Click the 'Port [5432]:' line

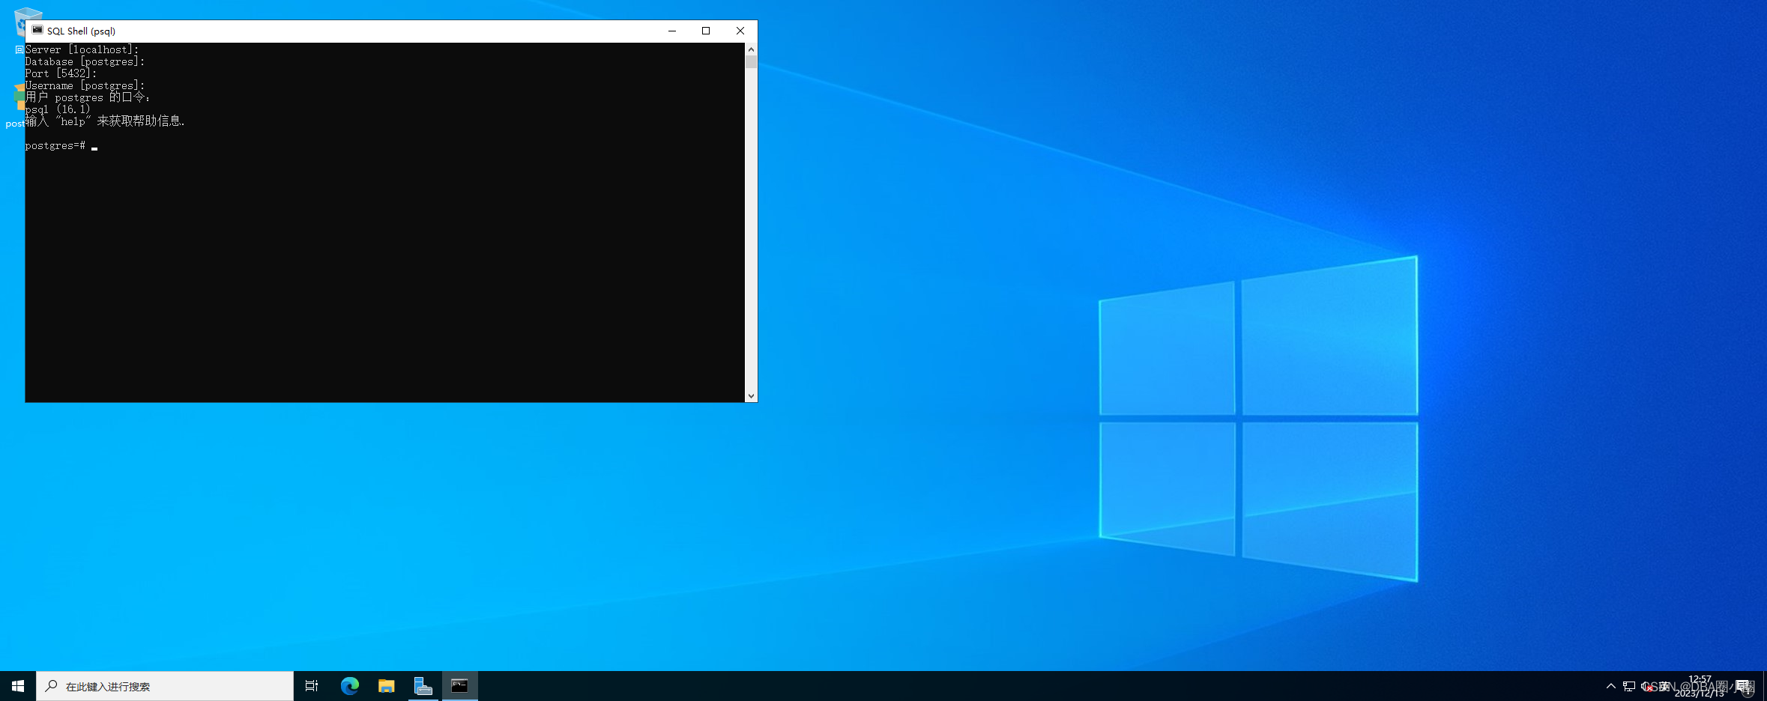pos(61,73)
